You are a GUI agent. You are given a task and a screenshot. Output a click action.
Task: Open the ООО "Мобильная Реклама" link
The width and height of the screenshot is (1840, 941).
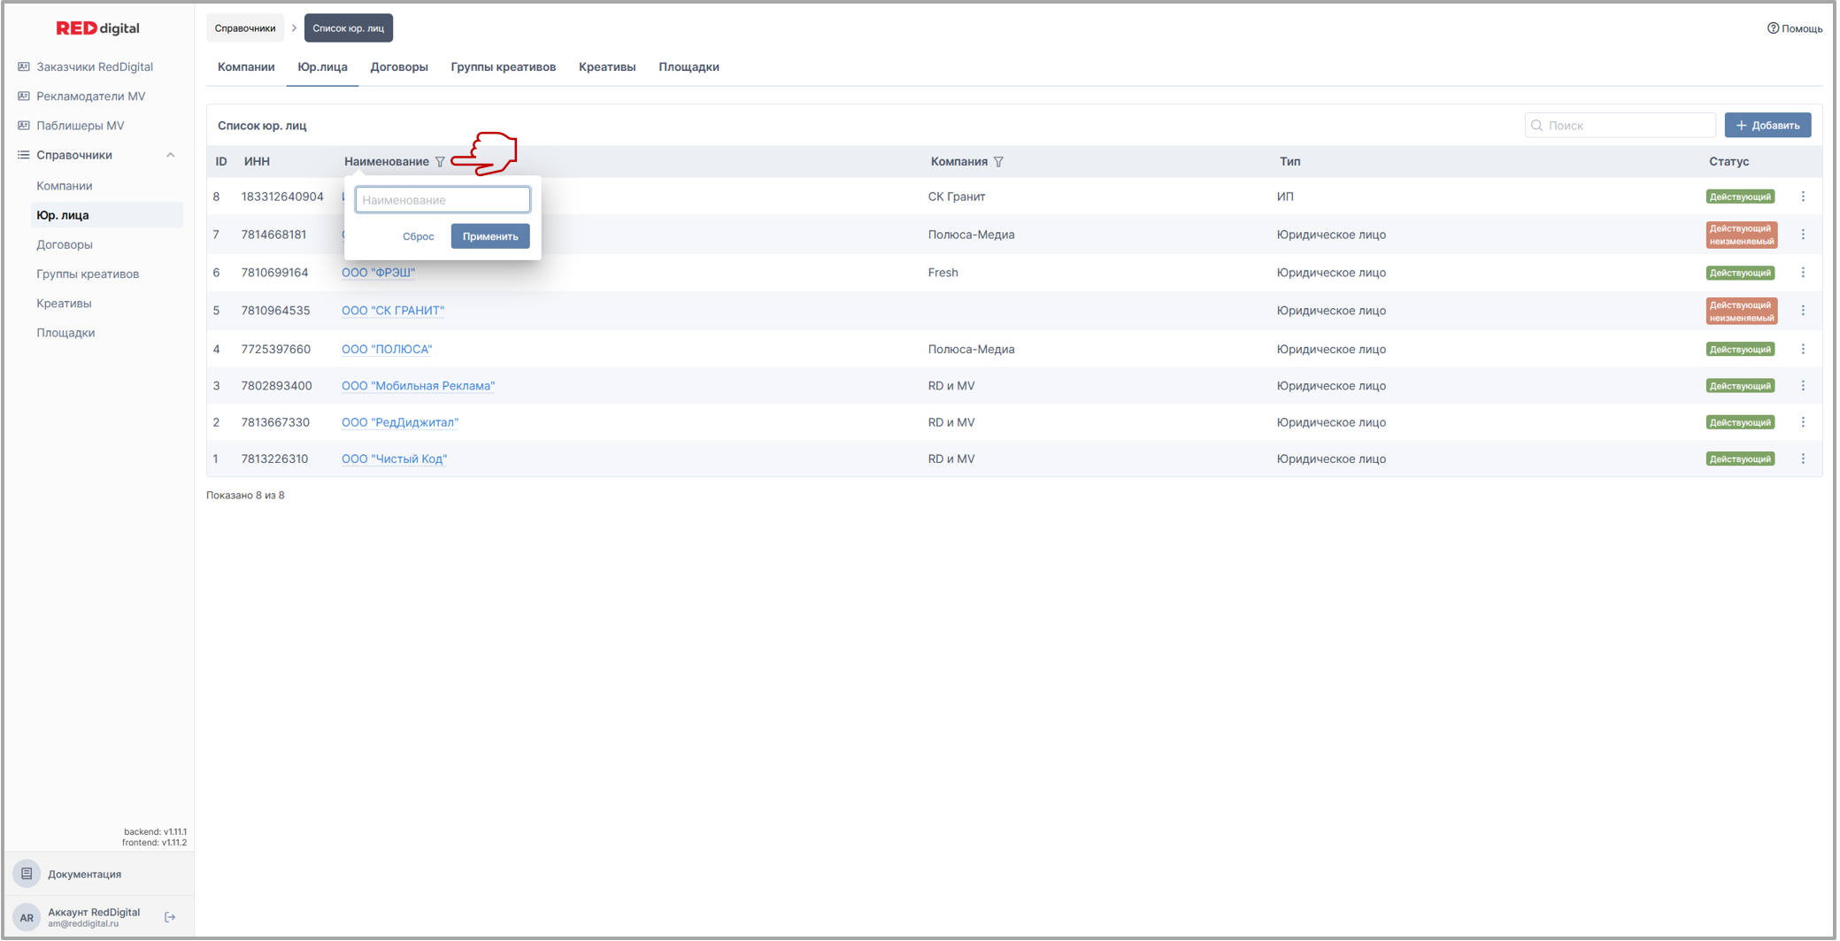(418, 386)
